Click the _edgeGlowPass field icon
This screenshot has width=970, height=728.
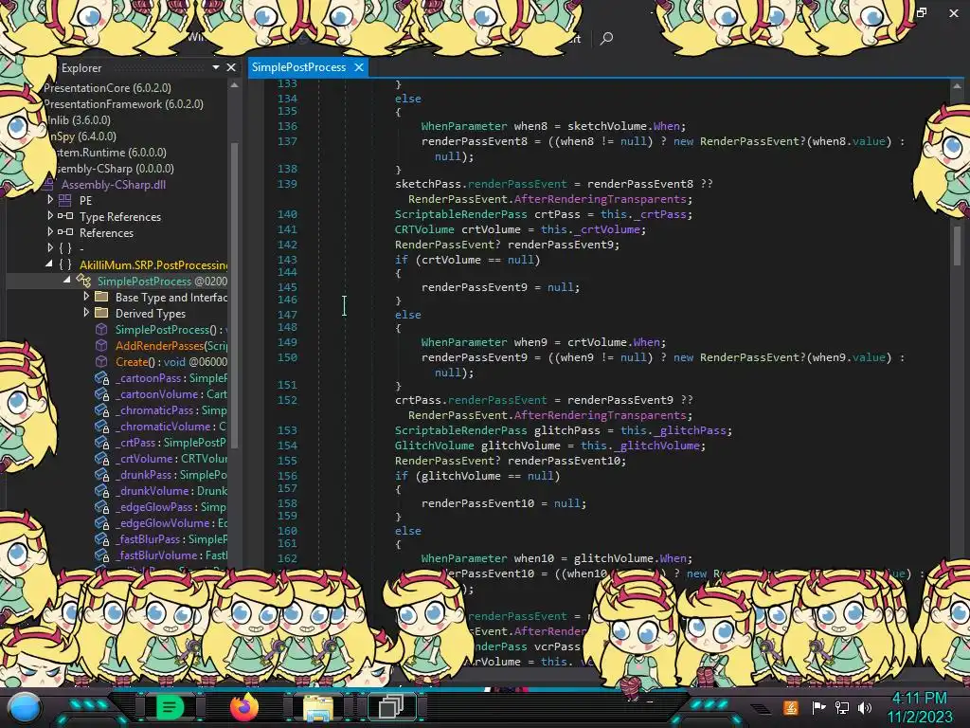coord(102,506)
